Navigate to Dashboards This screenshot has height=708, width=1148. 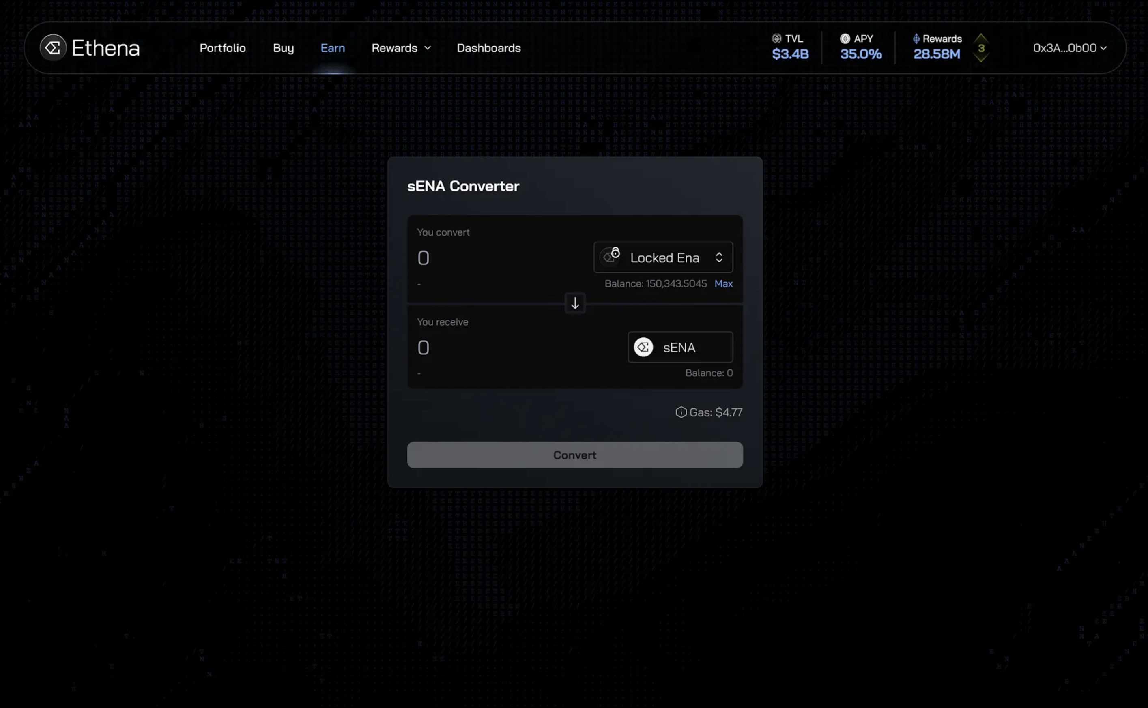(488, 48)
